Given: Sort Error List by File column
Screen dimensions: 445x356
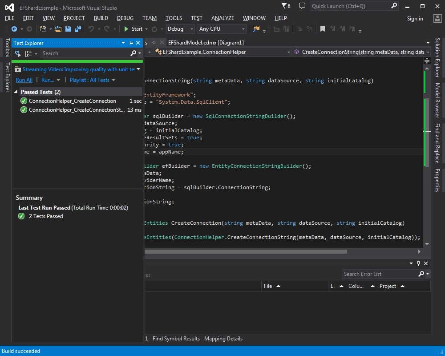Looking at the screenshot, I should [x=294, y=286].
